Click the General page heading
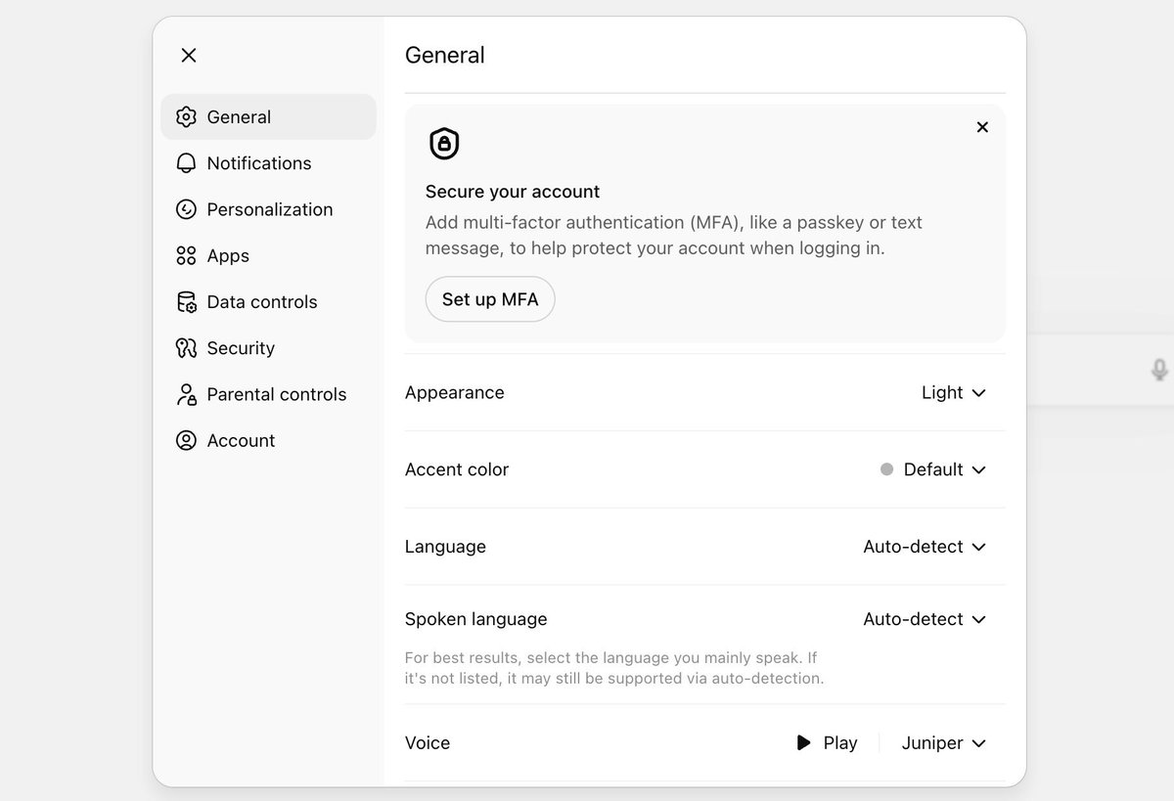Screen dimensions: 1174x801 445,56
